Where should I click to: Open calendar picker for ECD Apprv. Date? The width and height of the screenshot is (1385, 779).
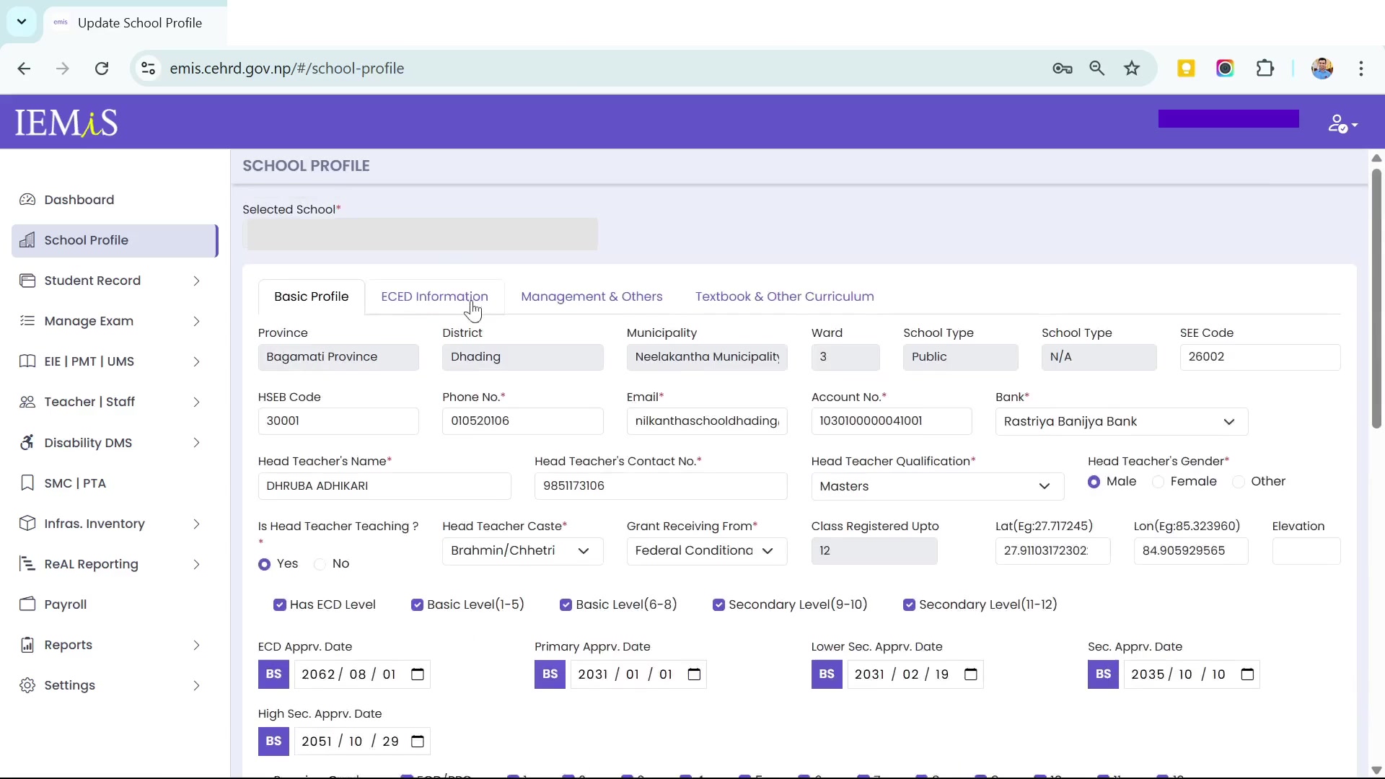(x=418, y=674)
